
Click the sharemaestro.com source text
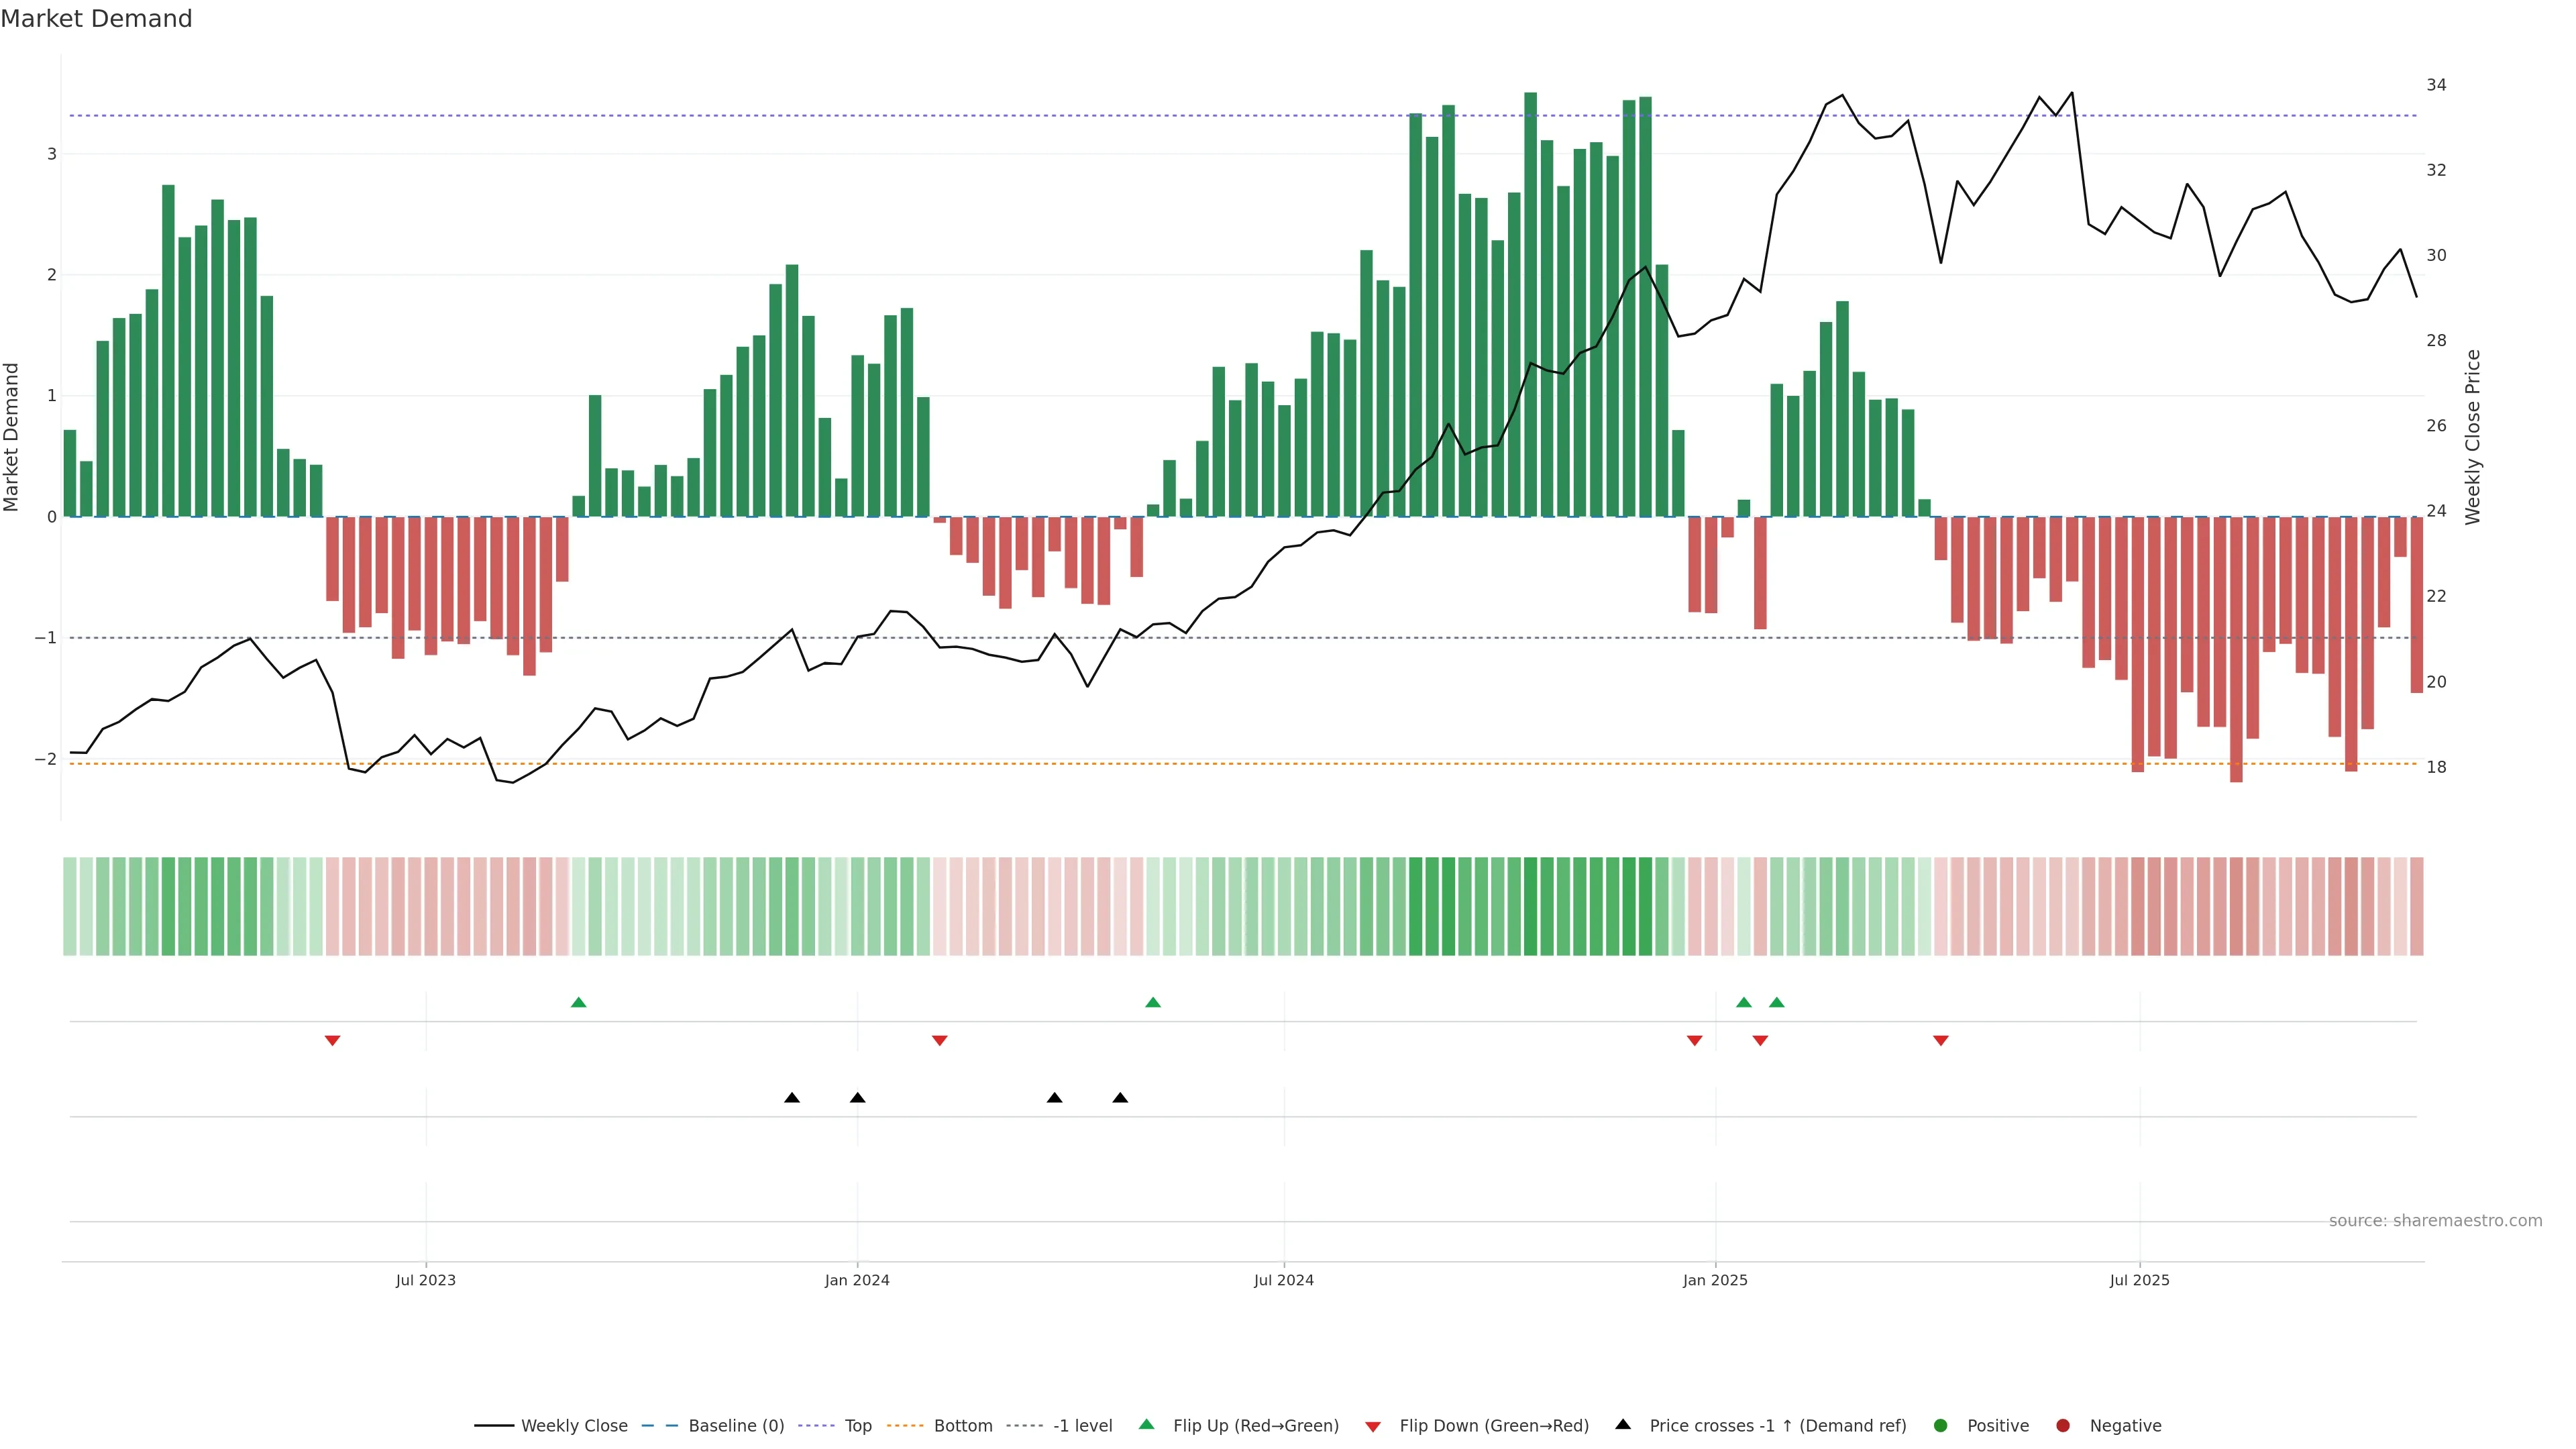[2435, 1220]
